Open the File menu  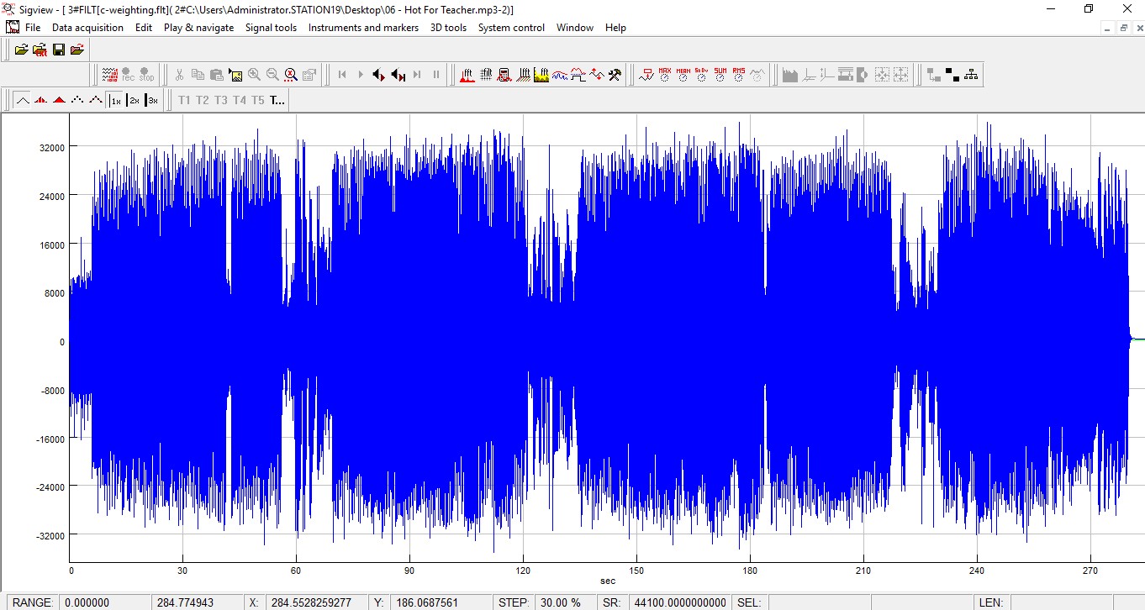[33, 28]
